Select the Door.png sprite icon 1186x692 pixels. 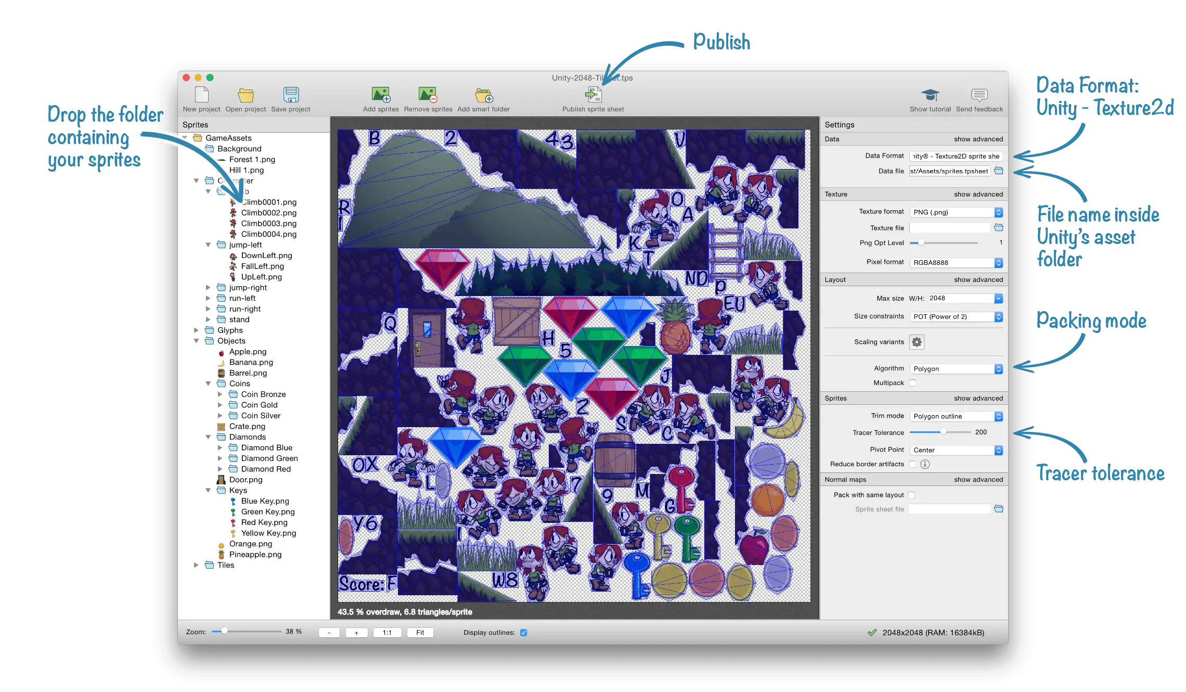click(221, 480)
